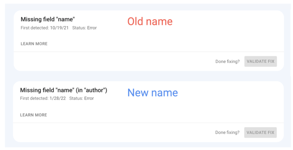This screenshot has height=150, width=293.
Task: Click "Done fixing?" in the bottom card
Action: click(227, 133)
